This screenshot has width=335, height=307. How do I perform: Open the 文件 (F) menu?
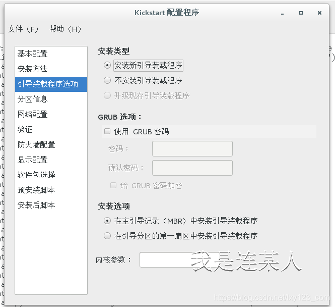(23, 29)
